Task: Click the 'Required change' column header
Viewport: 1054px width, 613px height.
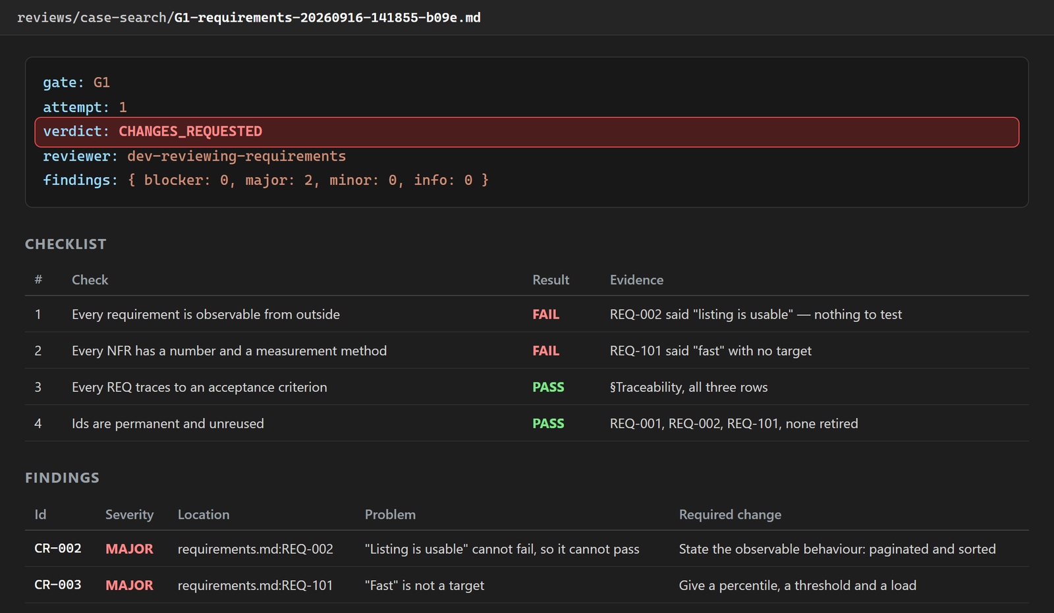Action: pyautogui.click(x=730, y=515)
